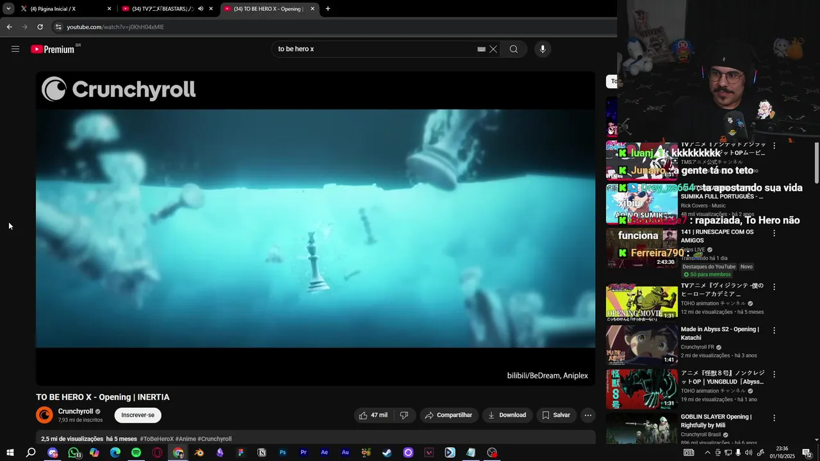Mute the BEASTARS tab via speaker icon
The height and width of the screenshot is (461, 820).
pyautogui.click(x=201, y=9)
